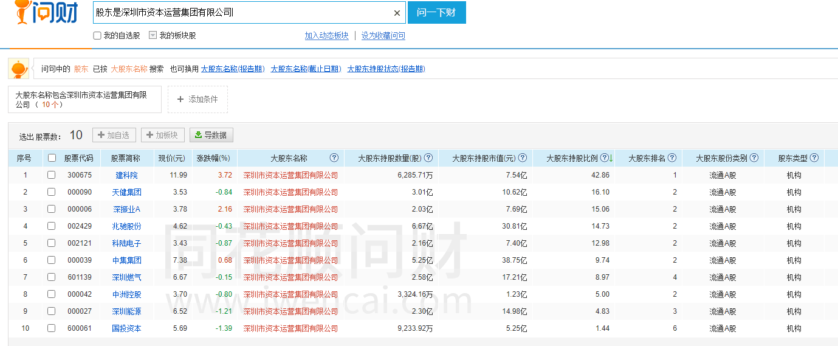Check the checkbox for 天健集团 row
This screenshot has height=346, width=838.
(52, 192)
